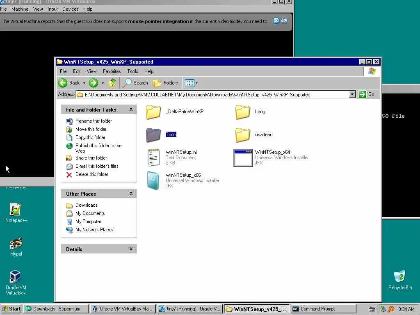
Task: Go to Downloads in Other Places
Action: pyautogui.click(x=86, y=205)
